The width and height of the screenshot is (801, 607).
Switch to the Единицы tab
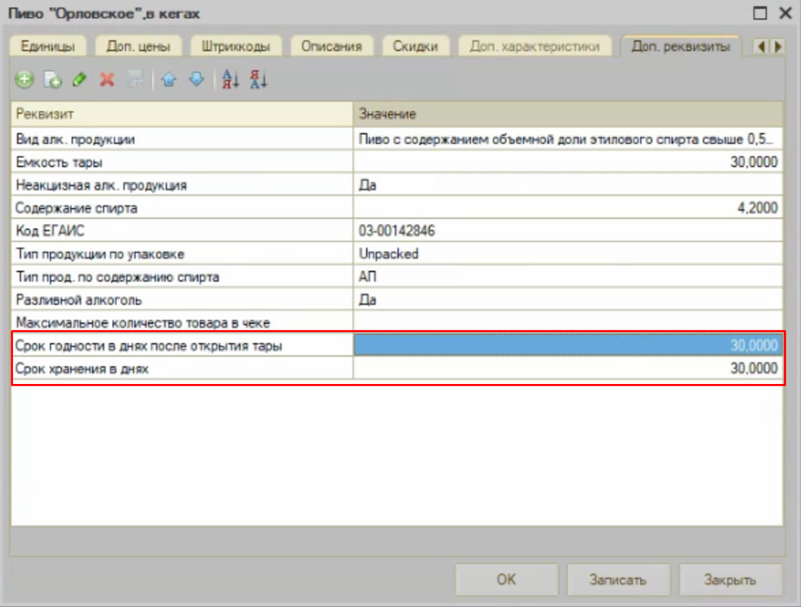tap(49, 47)
